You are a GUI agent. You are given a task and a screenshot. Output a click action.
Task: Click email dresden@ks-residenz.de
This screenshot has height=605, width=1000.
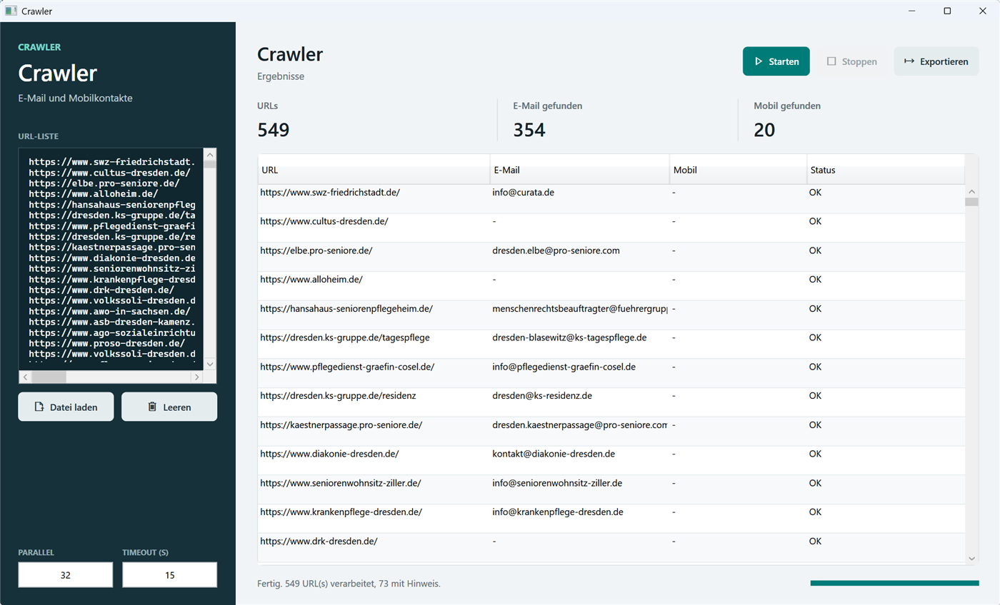tap(542, 395)
